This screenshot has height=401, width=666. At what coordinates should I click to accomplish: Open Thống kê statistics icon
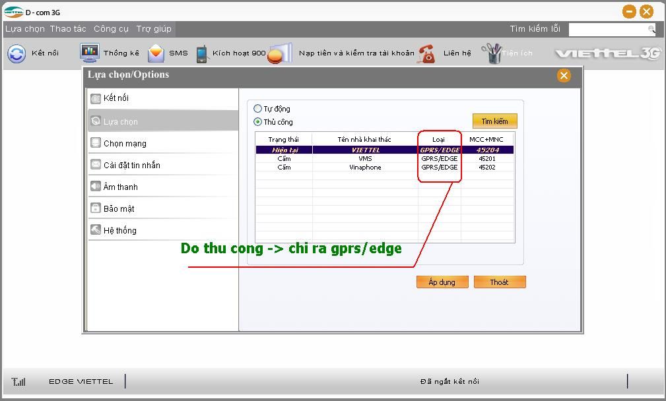click(x=89, y=53)
